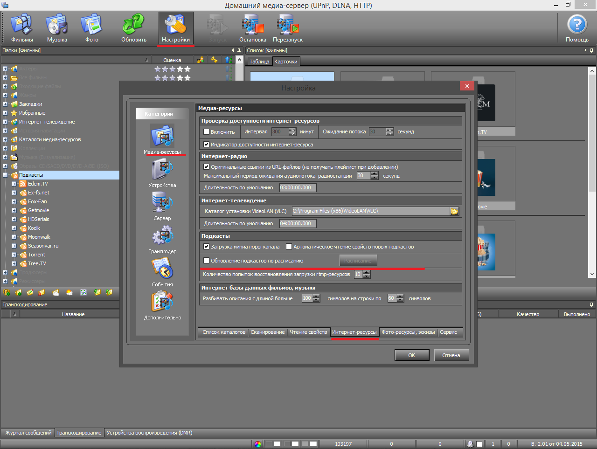Click the Обновить (Refresh) toolbar icon
This screenshot has height=449, width=597.
(x=133, y=28)
